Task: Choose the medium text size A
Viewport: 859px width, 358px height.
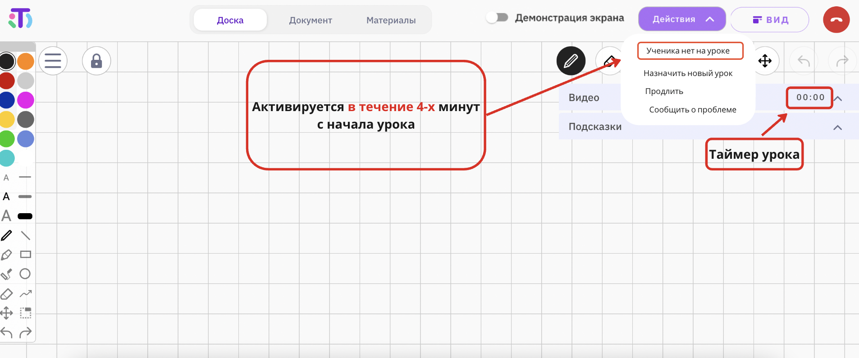Action: [x=6, y=197]
